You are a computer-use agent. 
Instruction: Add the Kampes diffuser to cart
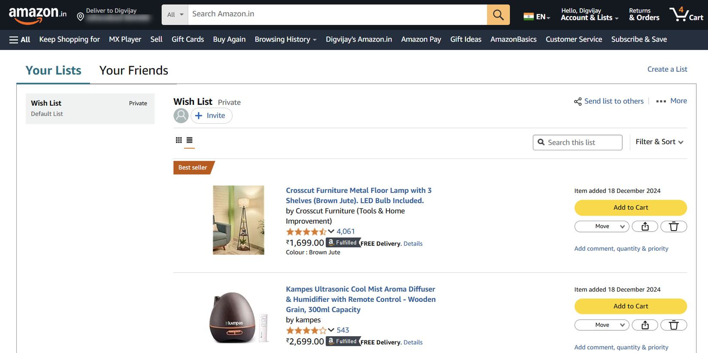[x=630, y=306]
